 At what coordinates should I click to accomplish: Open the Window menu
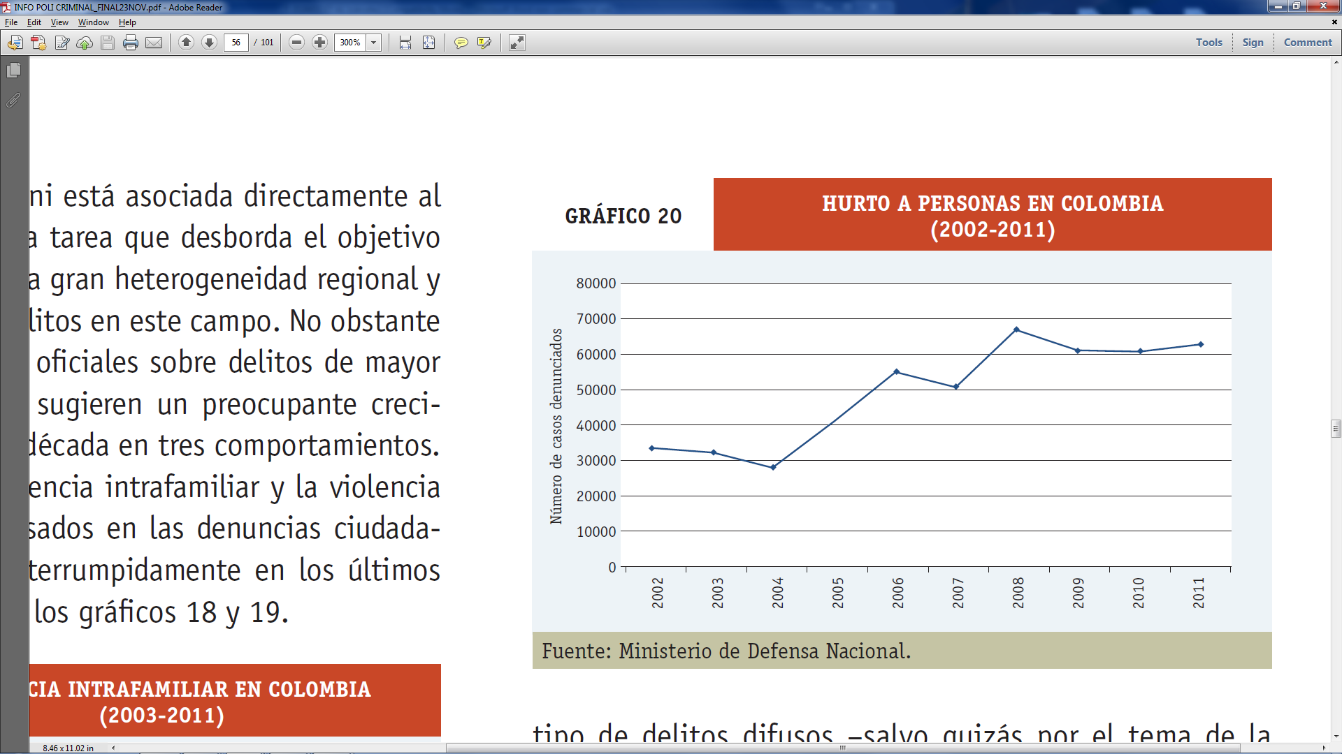tap(94, 22)
